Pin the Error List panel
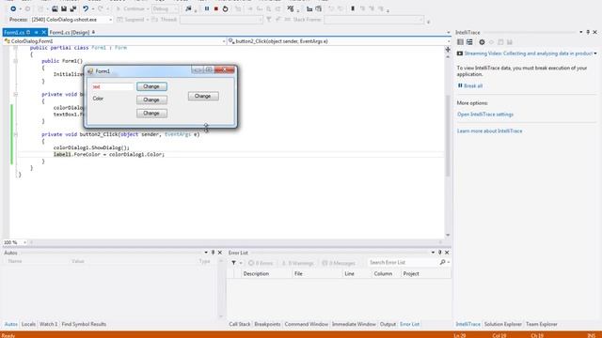The width and height of the screenshot is (602, 338). tap(440, 253)
